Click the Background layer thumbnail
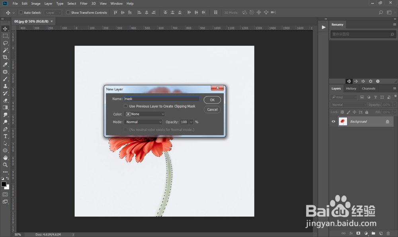Viewport: 398px width, 237px height. click(x=343, y=121)
